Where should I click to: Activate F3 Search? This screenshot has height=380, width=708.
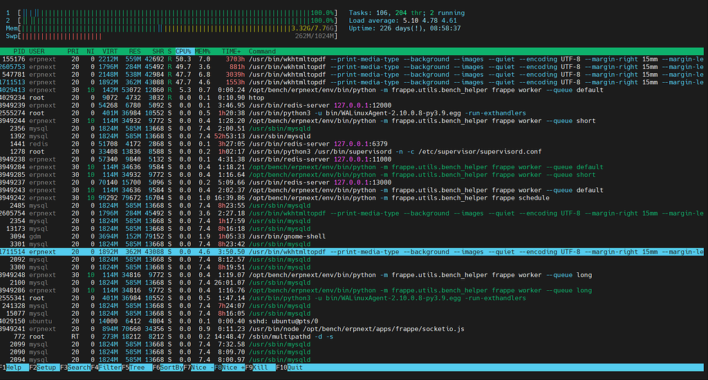click(x=75, y=368)
